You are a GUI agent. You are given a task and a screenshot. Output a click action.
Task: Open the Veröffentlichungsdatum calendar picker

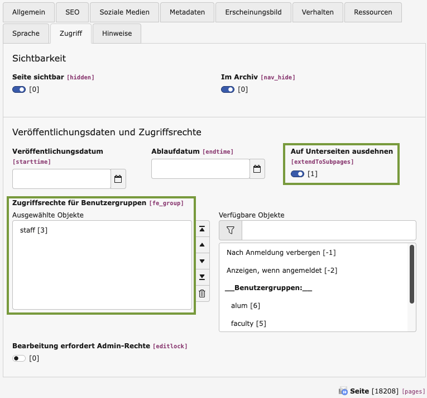[x=118, y=179]
